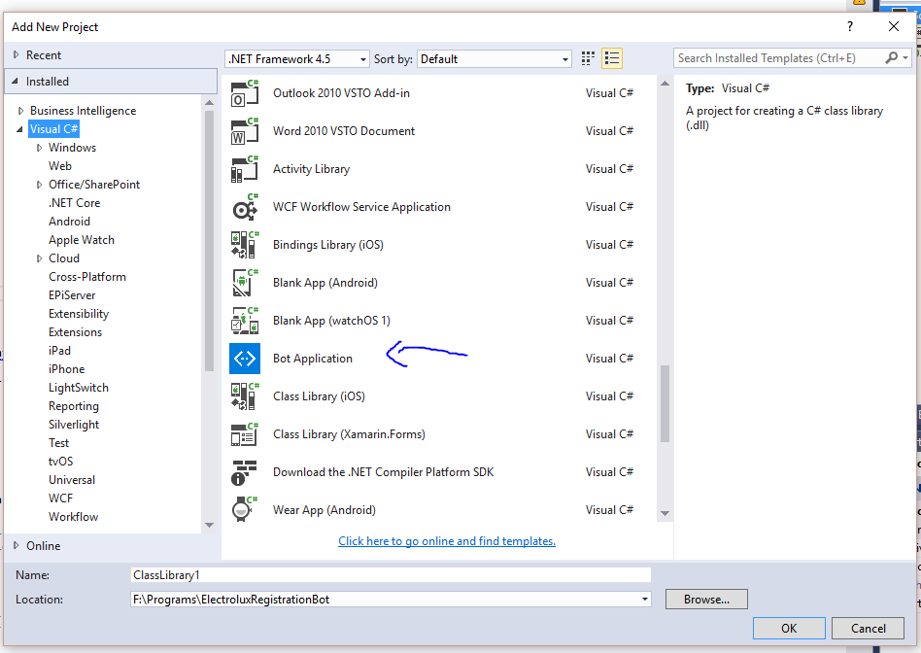Click the category tree scroll down arrow
921x653 pixels.
[209, 525]
